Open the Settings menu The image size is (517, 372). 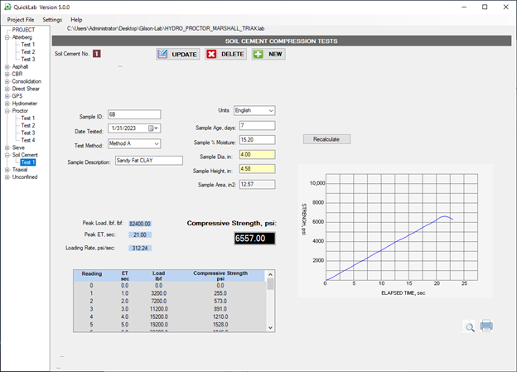coord(52,20)
